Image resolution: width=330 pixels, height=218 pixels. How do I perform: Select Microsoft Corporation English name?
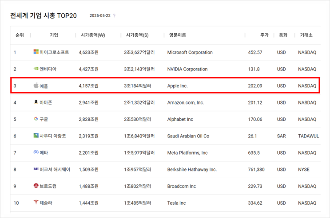(x=190, y=52)
